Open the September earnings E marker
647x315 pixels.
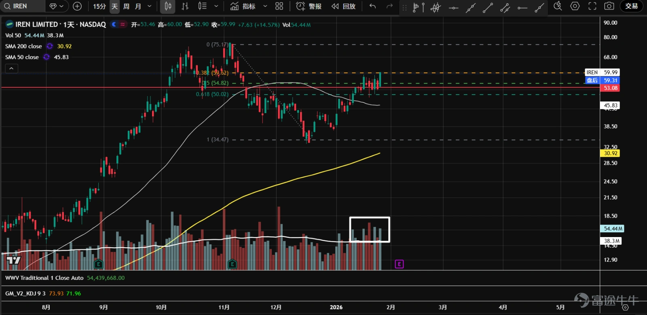[98, 264]
